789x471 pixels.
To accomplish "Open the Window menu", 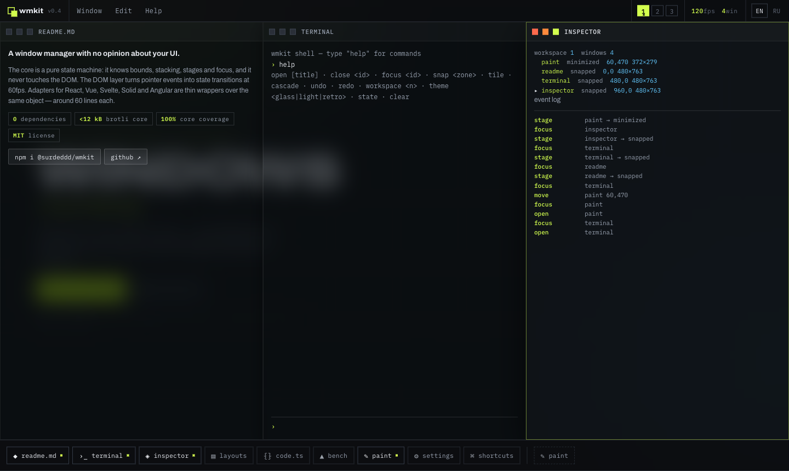I will 89,11.
